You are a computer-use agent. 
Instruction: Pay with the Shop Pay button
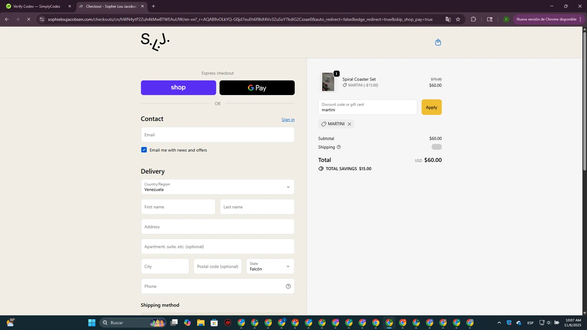coord(178,88)
